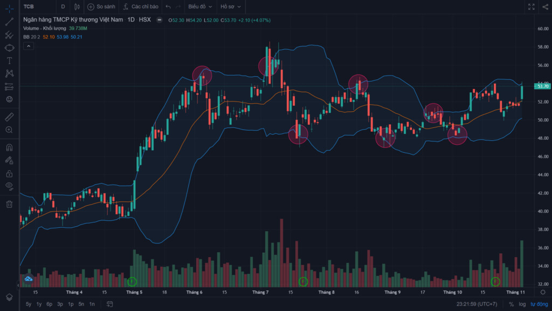The image size is (552, 311).
Task: Click the green event marker near Tháng 5
Action: (x=132, y=281)
